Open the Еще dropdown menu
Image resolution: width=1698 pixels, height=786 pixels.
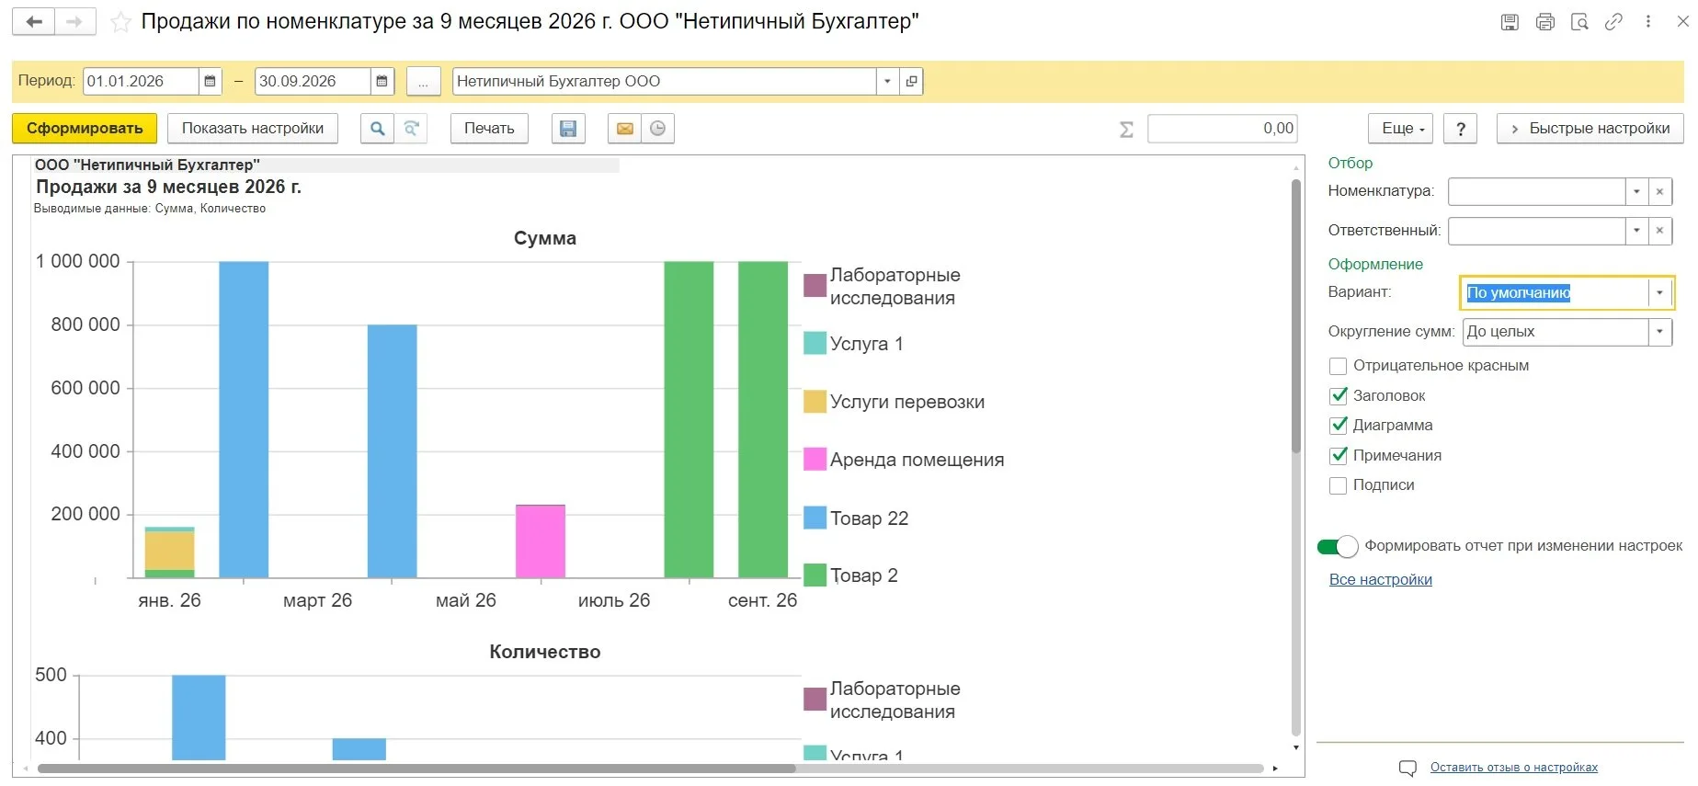click(x=1402, y=129)
